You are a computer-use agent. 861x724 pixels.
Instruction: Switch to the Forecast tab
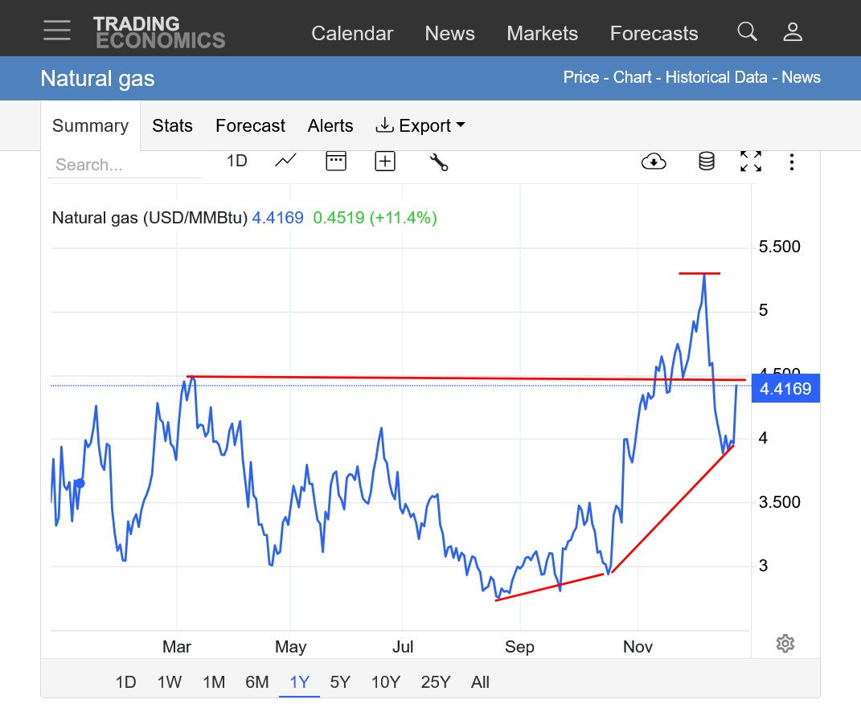pos(250,126)
